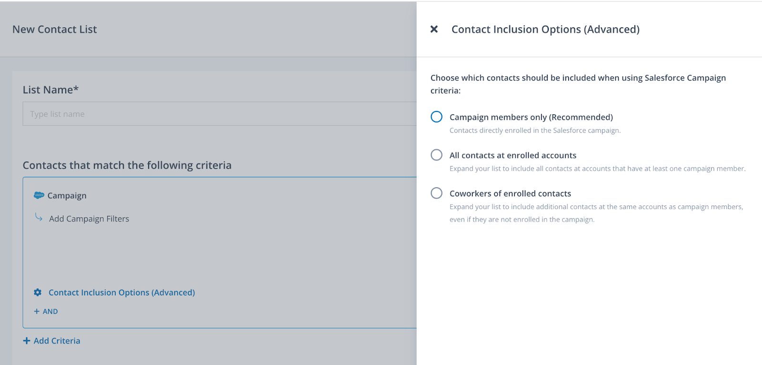Click the plus icon beside Add Criteria
Image resolution: width=762 pixels, height=365 pixels.
pos(27,341)
